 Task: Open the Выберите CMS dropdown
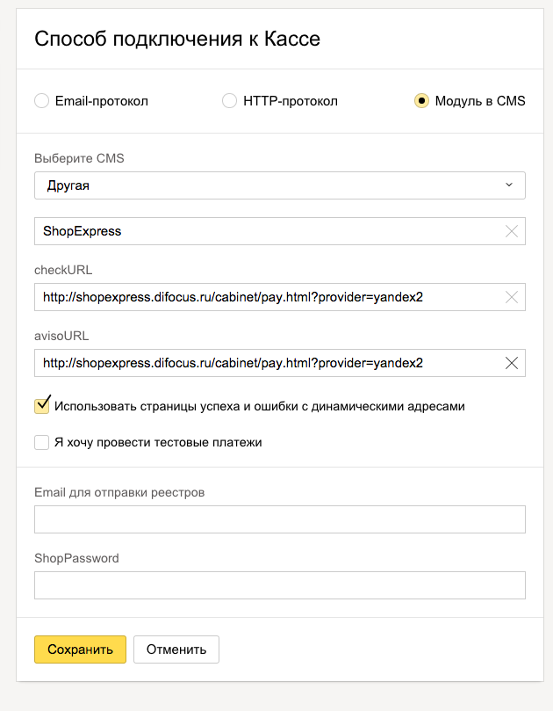(280, 185)
